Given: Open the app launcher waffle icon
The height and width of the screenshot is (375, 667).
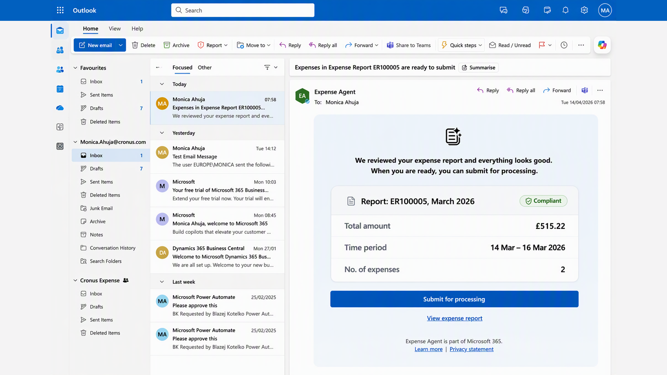Looking at the screenshot, I should click(x=60, y=10).
